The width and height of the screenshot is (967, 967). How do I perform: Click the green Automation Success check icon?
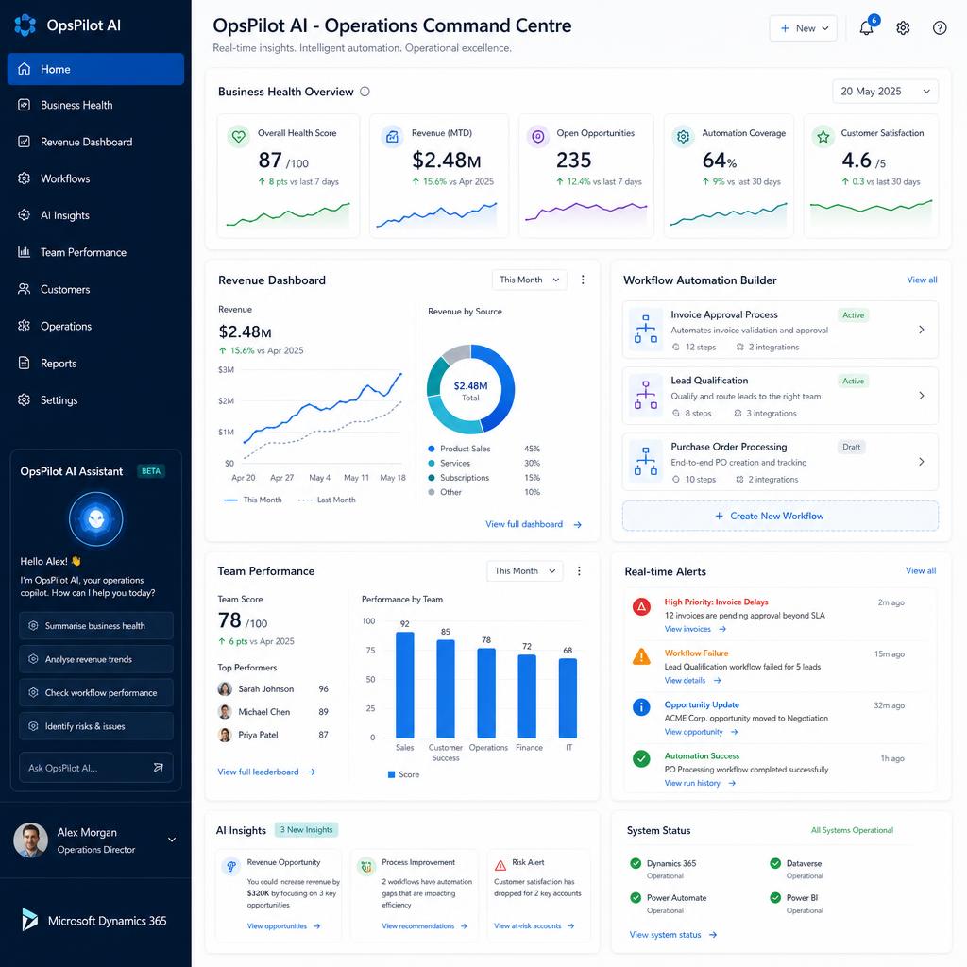tap(641, 758)
